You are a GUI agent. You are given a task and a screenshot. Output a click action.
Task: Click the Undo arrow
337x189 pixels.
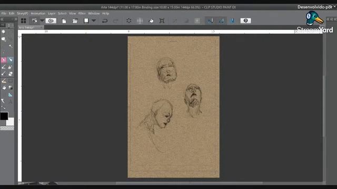(x=105, y=20)
